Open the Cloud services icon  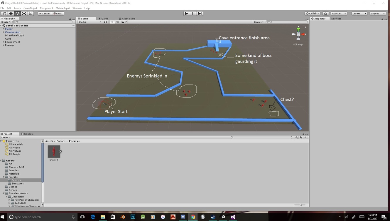[x=325, y=14]
